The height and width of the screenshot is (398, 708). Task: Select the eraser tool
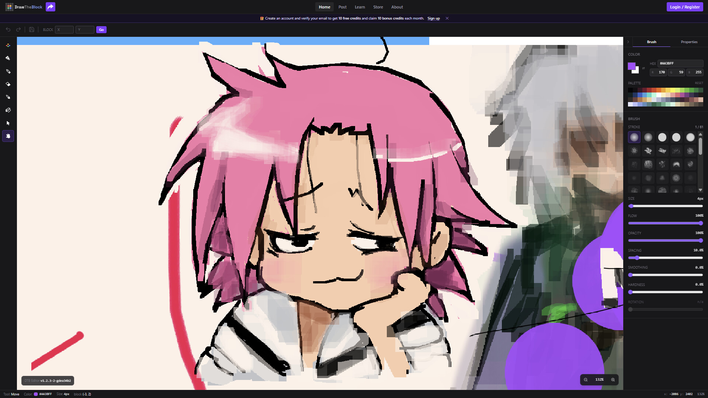click(8, 84)
